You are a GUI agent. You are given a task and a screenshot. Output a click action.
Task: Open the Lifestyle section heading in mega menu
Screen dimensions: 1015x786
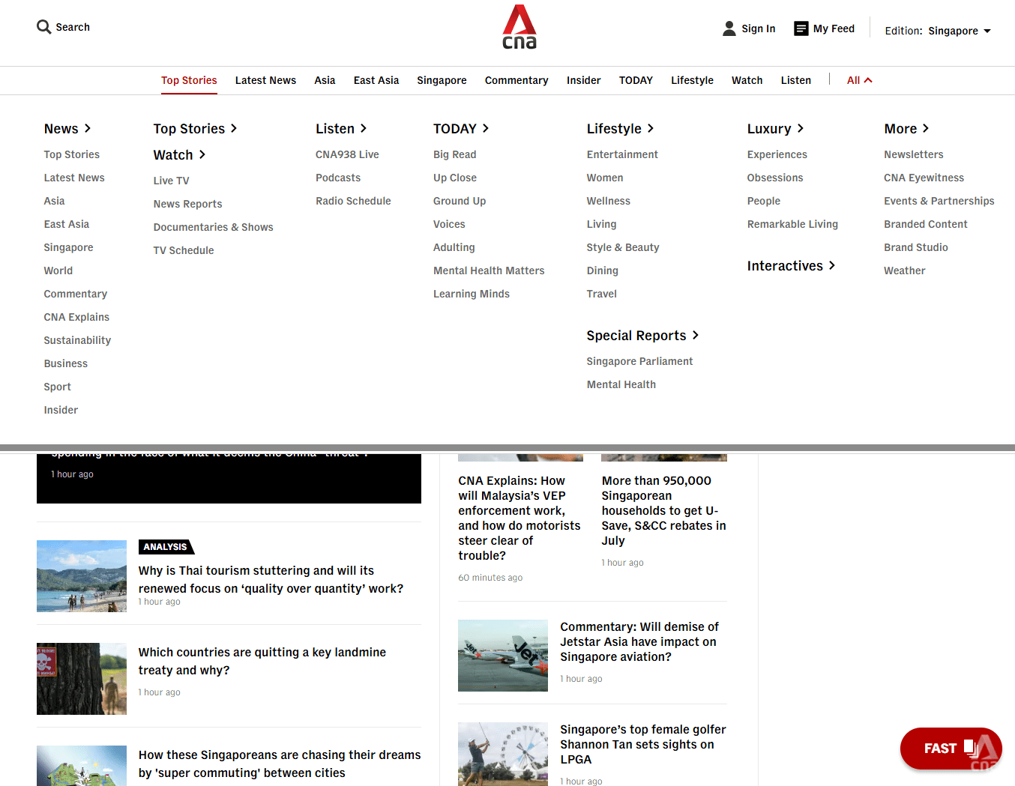[x=620, y=129]
